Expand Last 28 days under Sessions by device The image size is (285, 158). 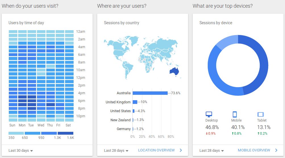(x=212, y=151)
